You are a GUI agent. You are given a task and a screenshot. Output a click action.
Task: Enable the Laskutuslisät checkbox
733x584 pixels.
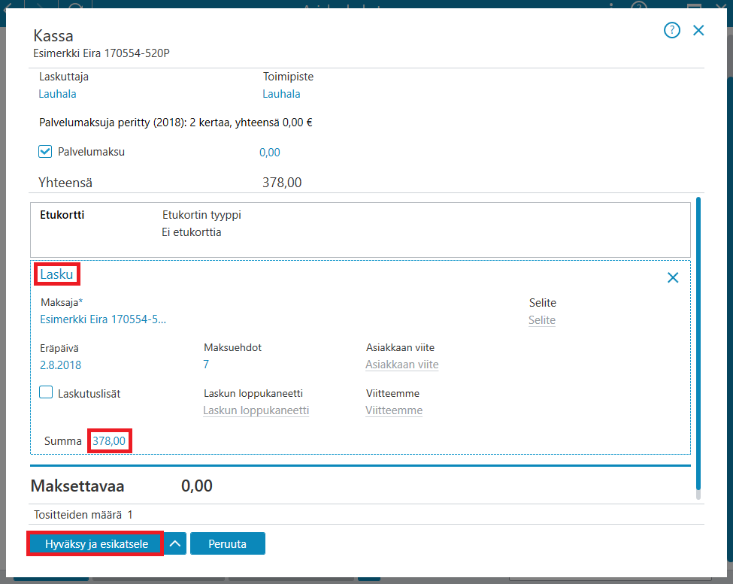[46, 392]
